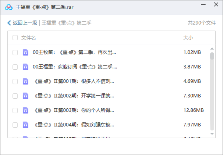
Task: Select file 《重·点》Ⅱ第002期：开学第一课就...
Action: coord(74,96)
